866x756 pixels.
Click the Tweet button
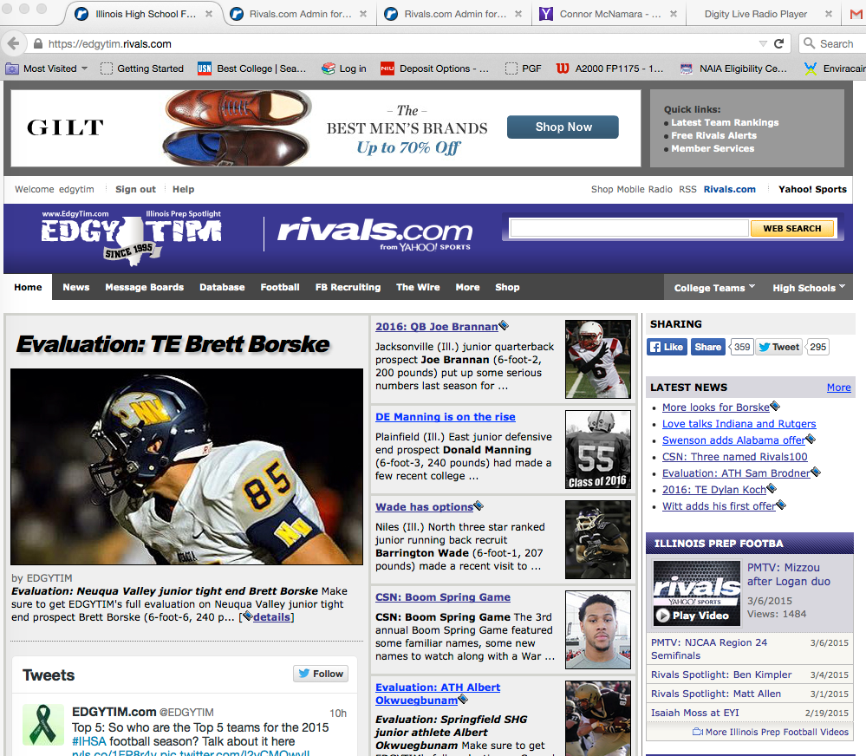pyautogui.click(x=778, y=347)
